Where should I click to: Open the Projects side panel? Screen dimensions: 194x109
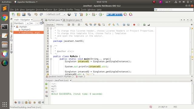[12, 27]
